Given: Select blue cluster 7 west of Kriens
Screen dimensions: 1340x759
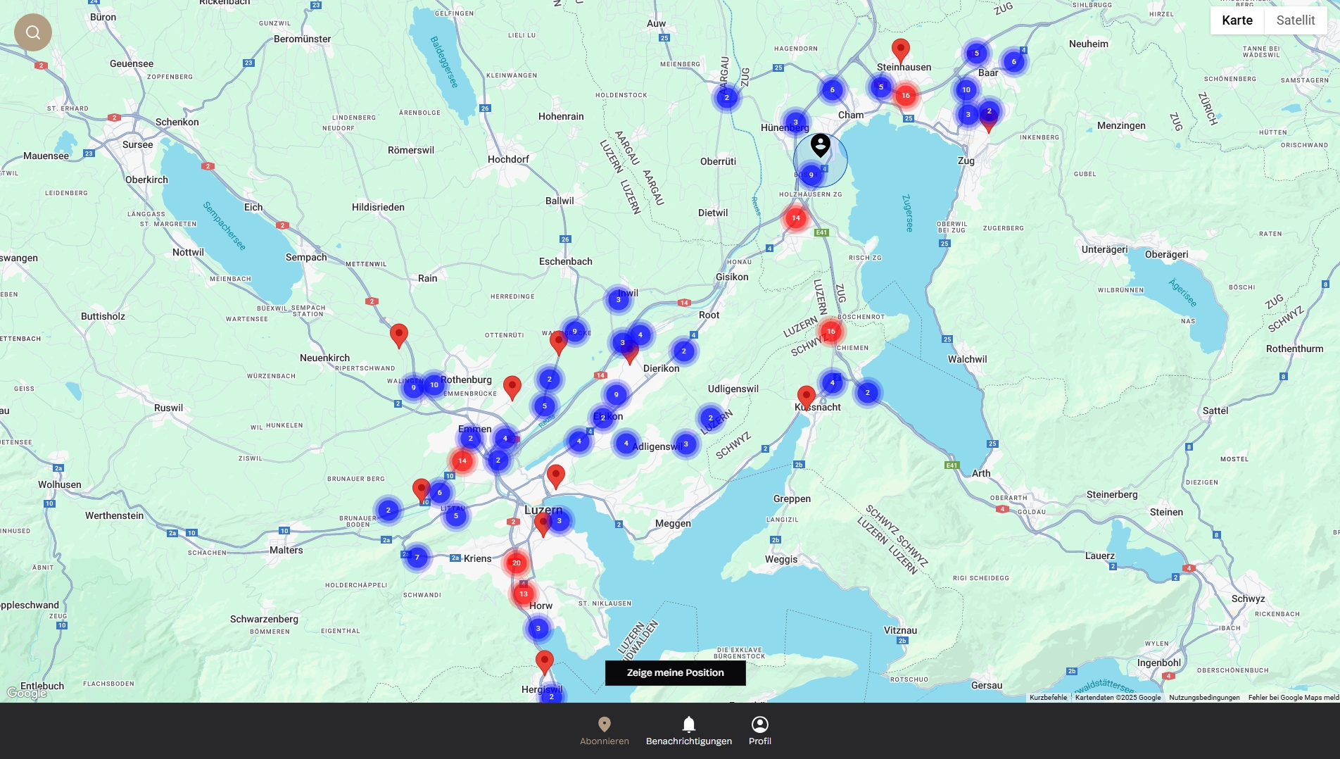Looking at the screenshot, I should [x=417, y=558].
